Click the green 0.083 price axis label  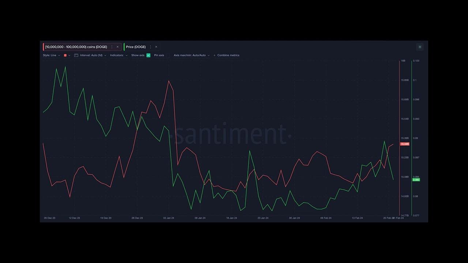coord(416,180)
